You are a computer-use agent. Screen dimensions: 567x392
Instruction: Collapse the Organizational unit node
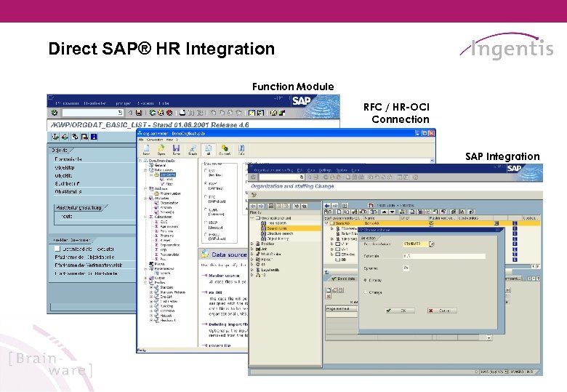pos(252,218)
